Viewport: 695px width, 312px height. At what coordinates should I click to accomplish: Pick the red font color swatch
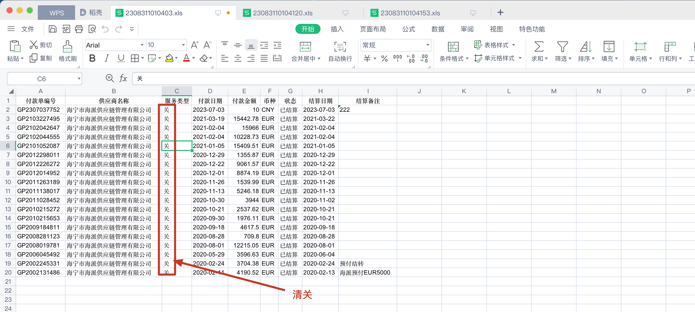187,58
